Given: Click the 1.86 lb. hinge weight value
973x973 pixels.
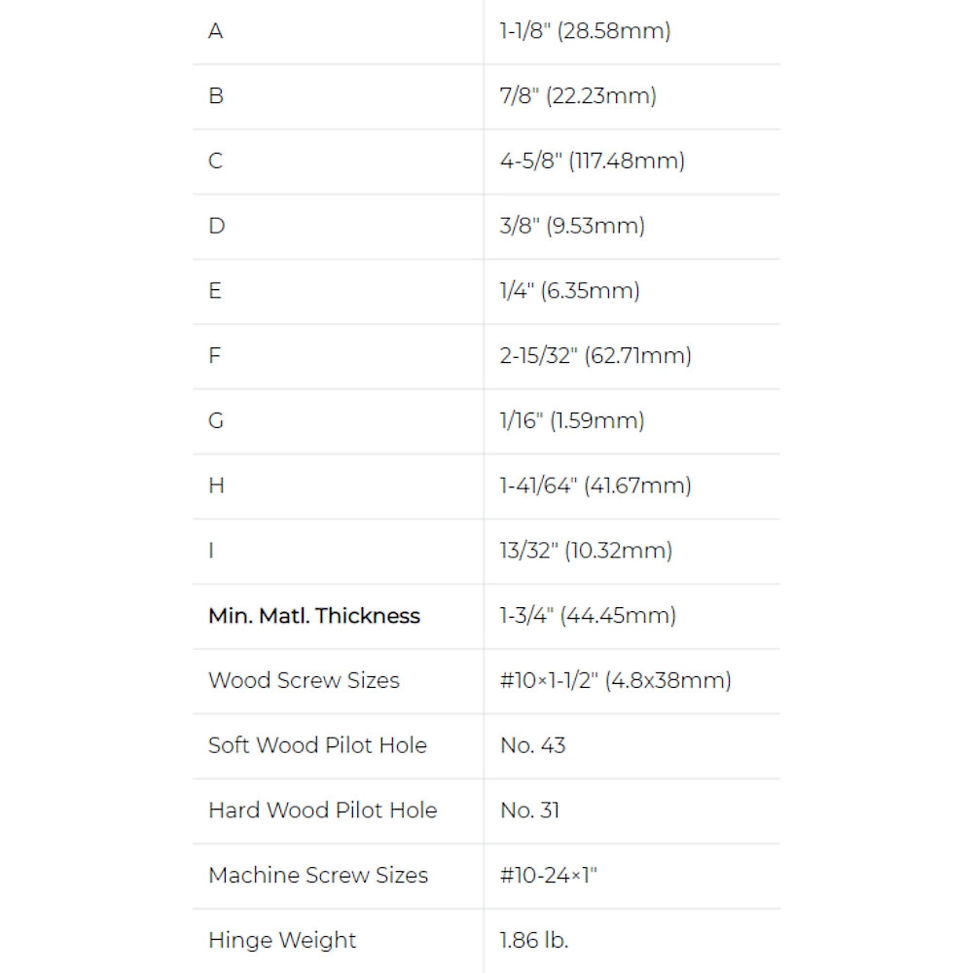Looking at the screenshot, I should click(533, 941).
